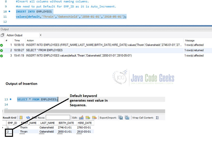This screenshot has height=142, width=212.
Task: Click the insert new row icon
Action: click(x=88, y=118)
